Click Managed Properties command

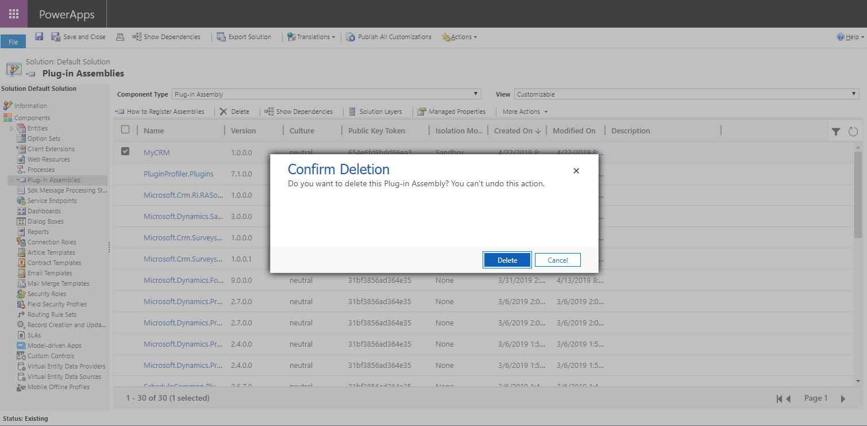click(x=452, y=112)
